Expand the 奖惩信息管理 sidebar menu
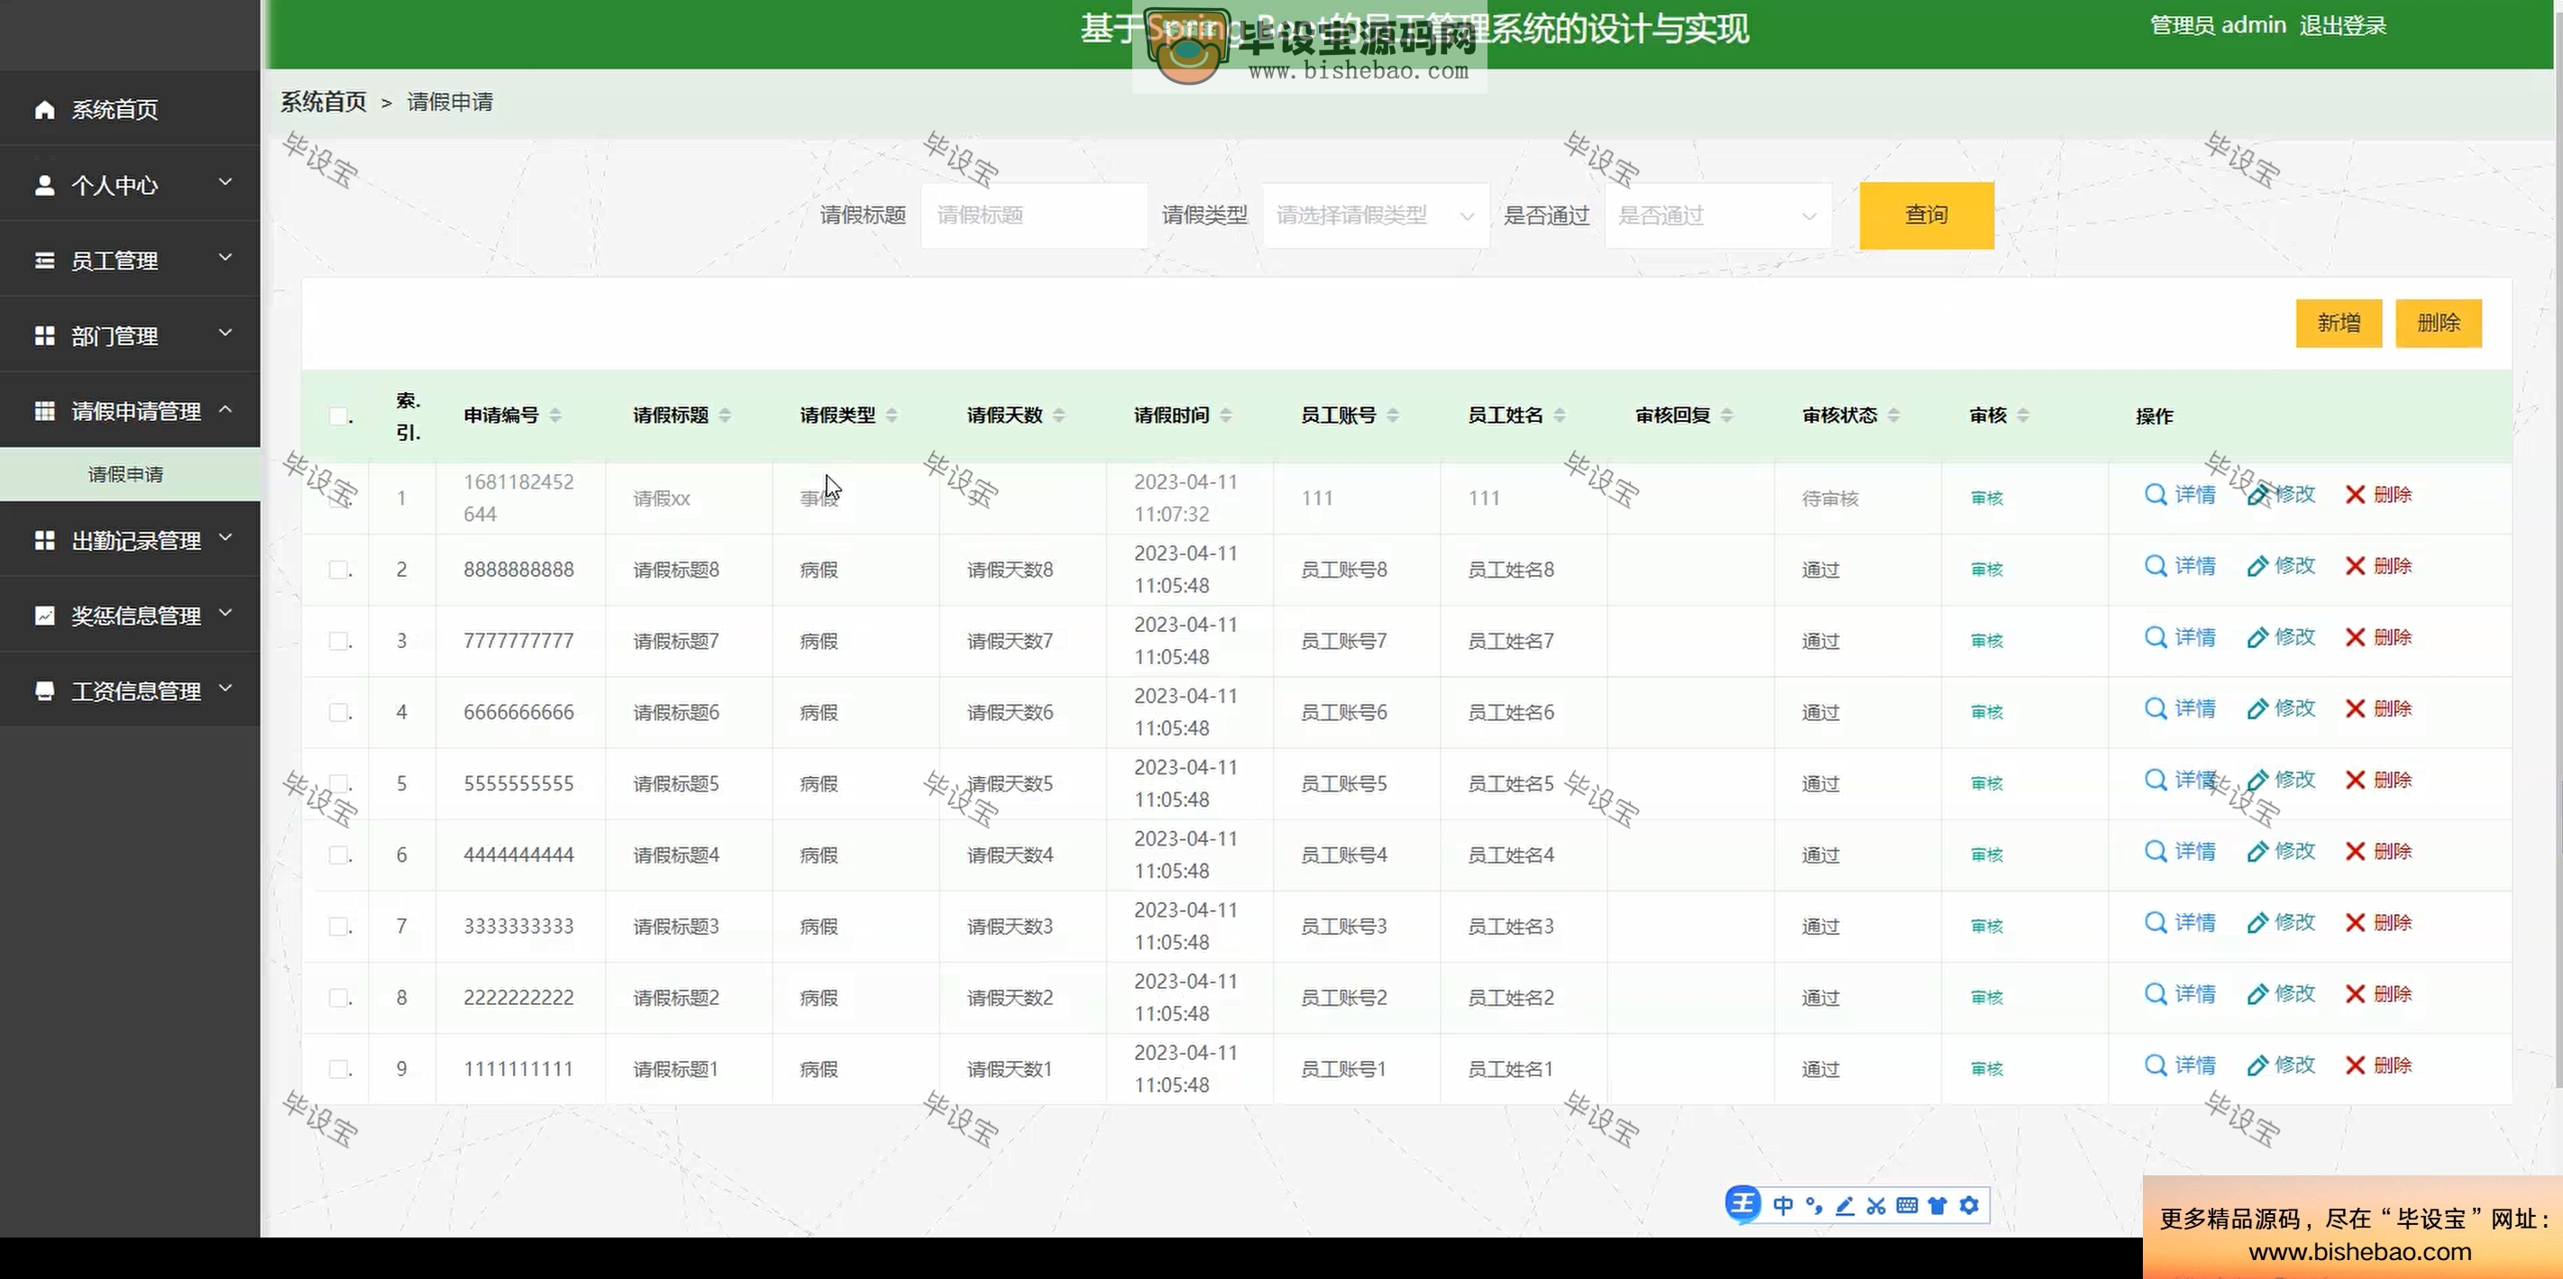This screenshot has height=1279, width=2563. click(129, 616)
